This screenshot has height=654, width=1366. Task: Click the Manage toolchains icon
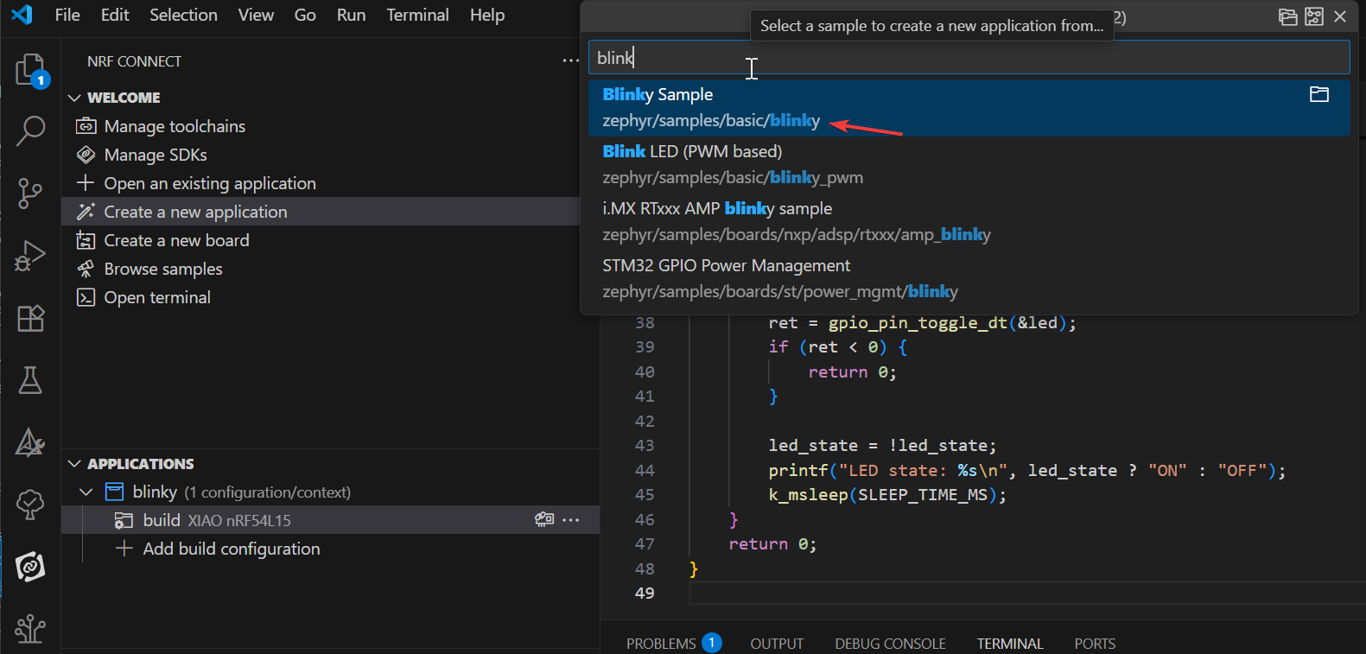[x=86, y=126]
